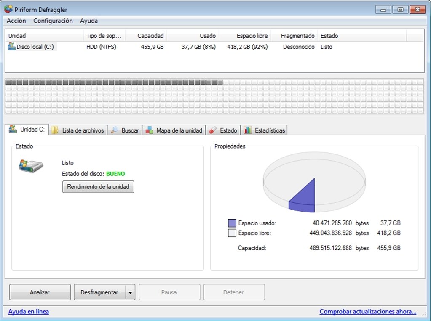Expand the Desfragmentar dropdown arrow
The image size is (431, 321).
pyautogui.click(x=130, y=292)
